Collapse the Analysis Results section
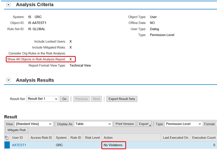This screenshot has height=151, width=217. click(8, 80)
